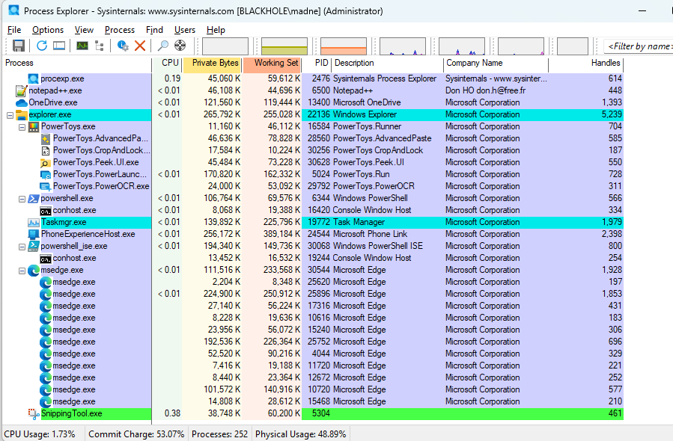Click the procexp.exe process icon

[33, 79]
